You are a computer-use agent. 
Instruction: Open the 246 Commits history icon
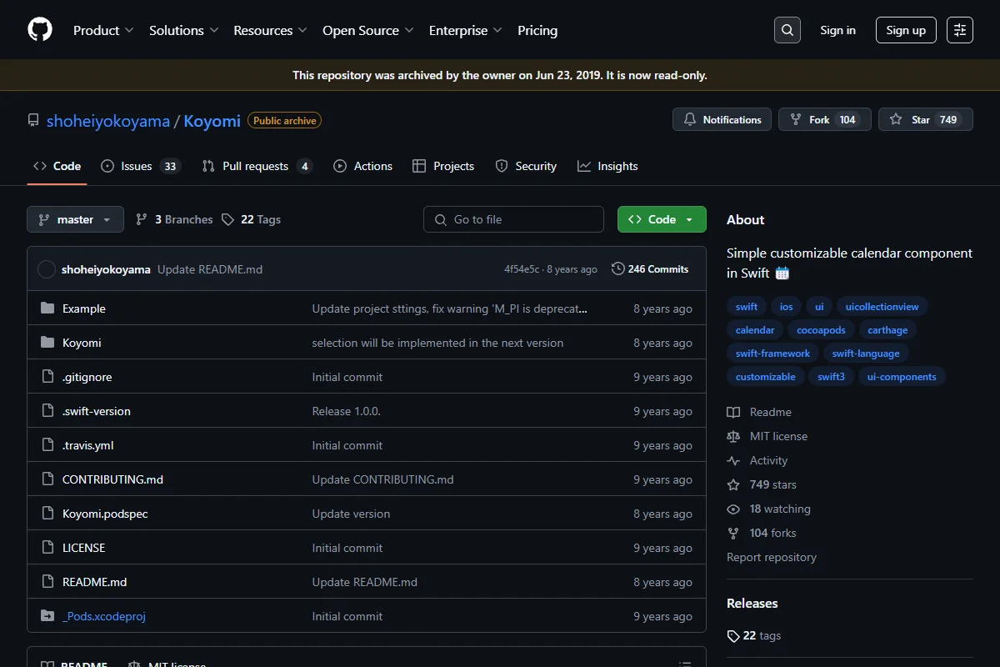(617, 269)
